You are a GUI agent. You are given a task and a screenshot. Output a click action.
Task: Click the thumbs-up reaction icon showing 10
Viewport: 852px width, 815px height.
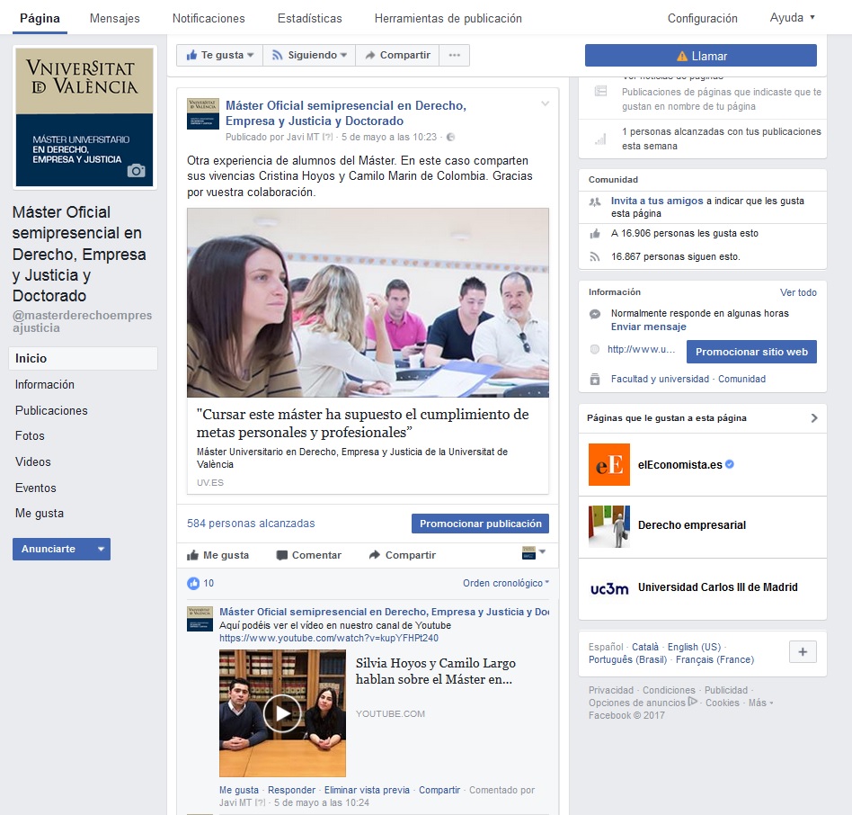193,584
